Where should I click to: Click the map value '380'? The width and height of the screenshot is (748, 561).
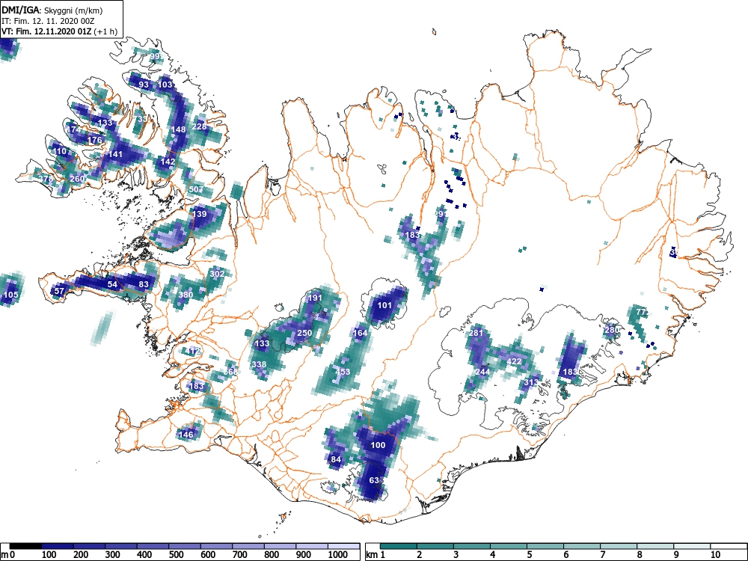click(186, 294)
